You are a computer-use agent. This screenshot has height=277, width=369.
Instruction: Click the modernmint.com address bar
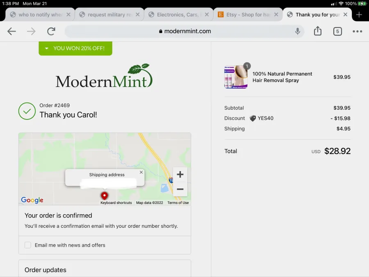coord(184,31)
